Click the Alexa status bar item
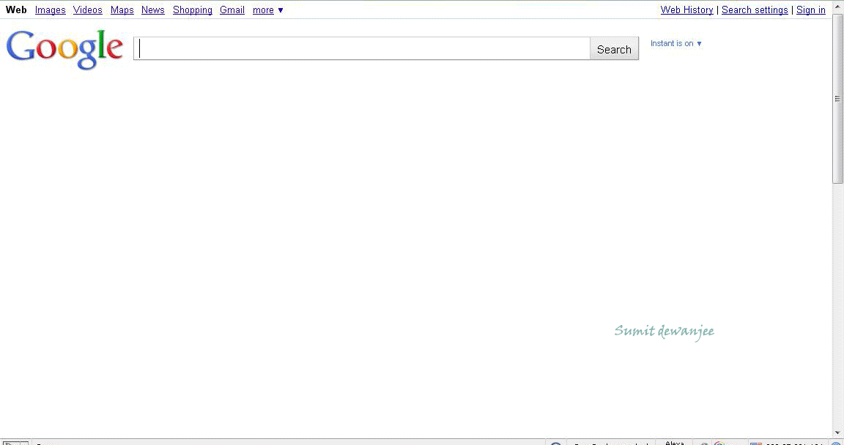This screenshot has width=844, height=445. pyautogui.click(x=674, y=442)
